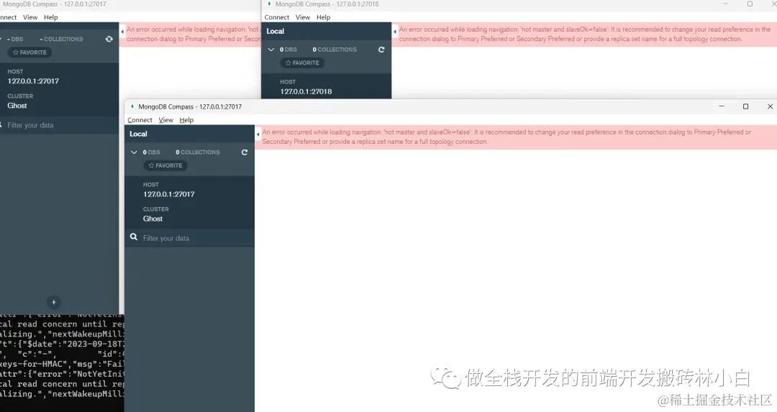Click plus button to create database in left window
Viewport: 777px width, 412px height.
[53, 302]
